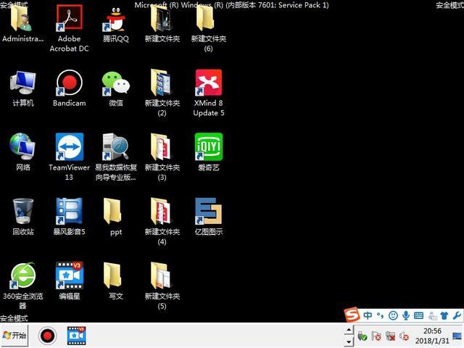Toggle the volume speaker tray icon
The height and width of the screenshot is (348, 464).
(x=404, y=336)
